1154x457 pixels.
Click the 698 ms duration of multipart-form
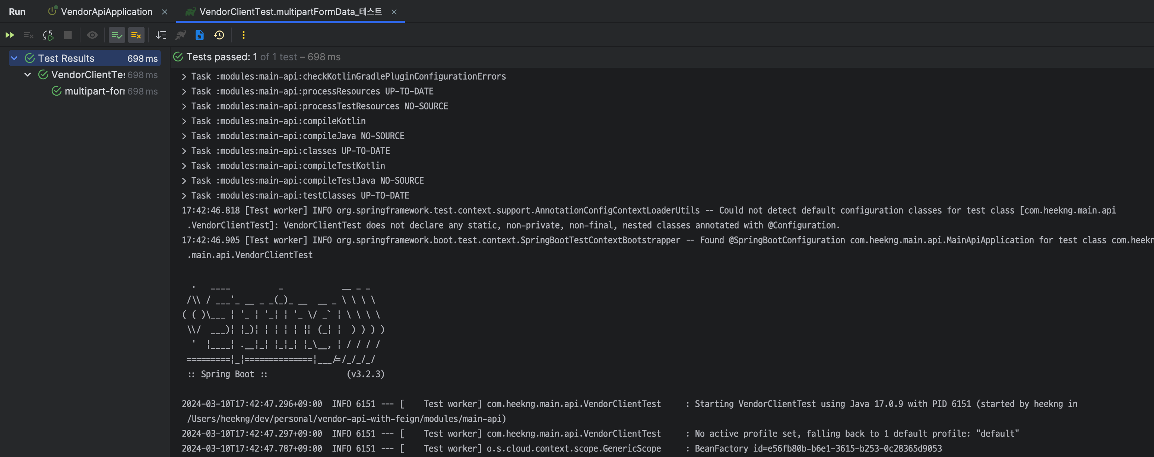click(142, 92)
